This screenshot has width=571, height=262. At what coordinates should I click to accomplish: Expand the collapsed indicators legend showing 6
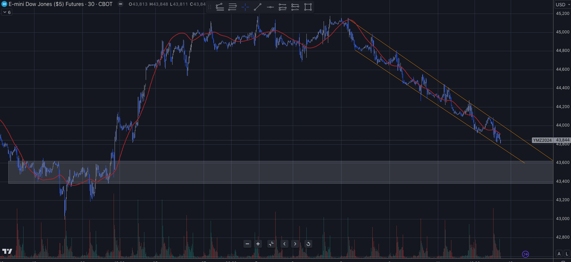coord(7,12)
